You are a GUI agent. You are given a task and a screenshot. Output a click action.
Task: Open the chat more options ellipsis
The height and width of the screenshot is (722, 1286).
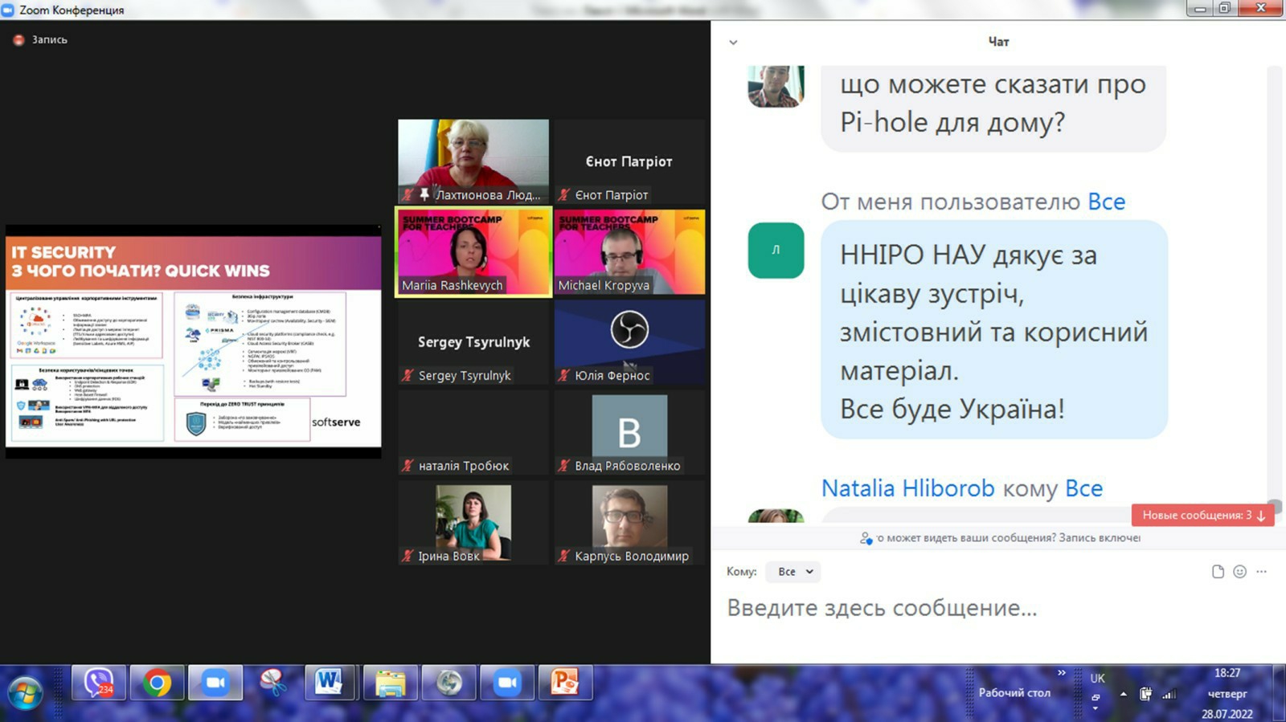coord(1261,572)
